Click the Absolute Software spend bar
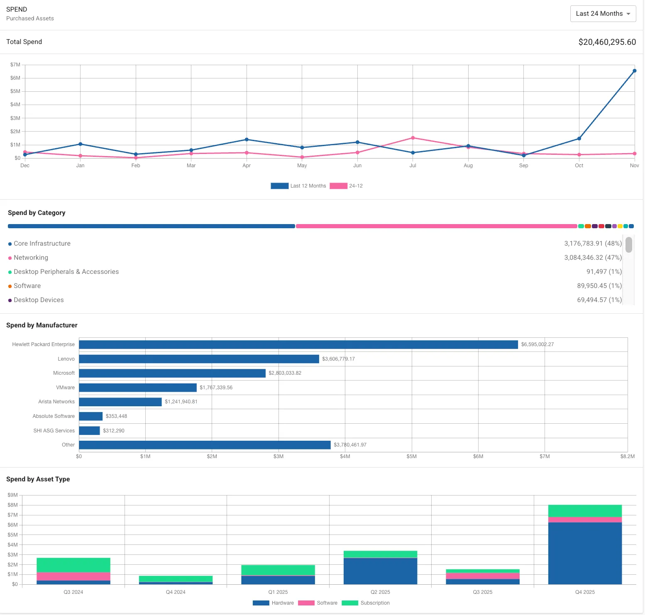 point(91,416)
